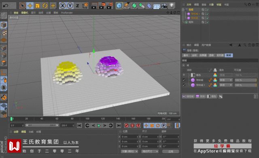259x158 pixels.
Task: Render to Picture Viewer icon
Action: (102, 6)
